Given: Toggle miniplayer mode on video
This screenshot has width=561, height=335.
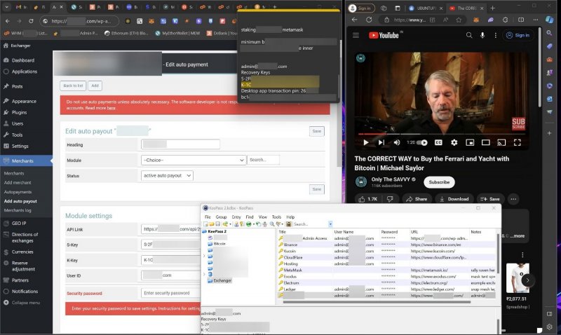Looking at the screenshot, I should click(x=470, y=142).
